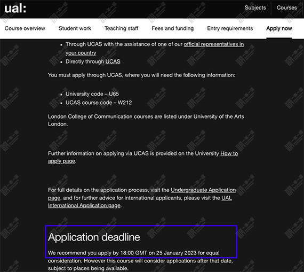
Task: Open the UCAS link after Directly through
Action: [x=113, y=61]
